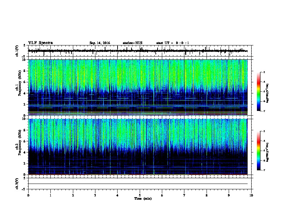283x219 pixels.
Task: Click the time axis tick labeled 3
Action: coord(95,195)
